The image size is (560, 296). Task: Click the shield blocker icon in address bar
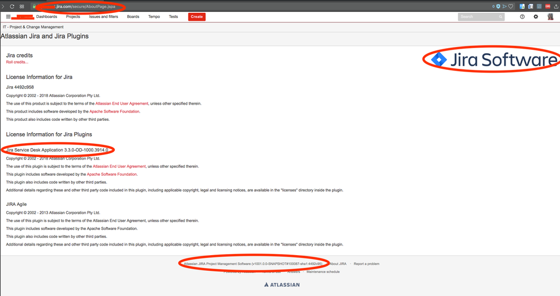(498, 6)
